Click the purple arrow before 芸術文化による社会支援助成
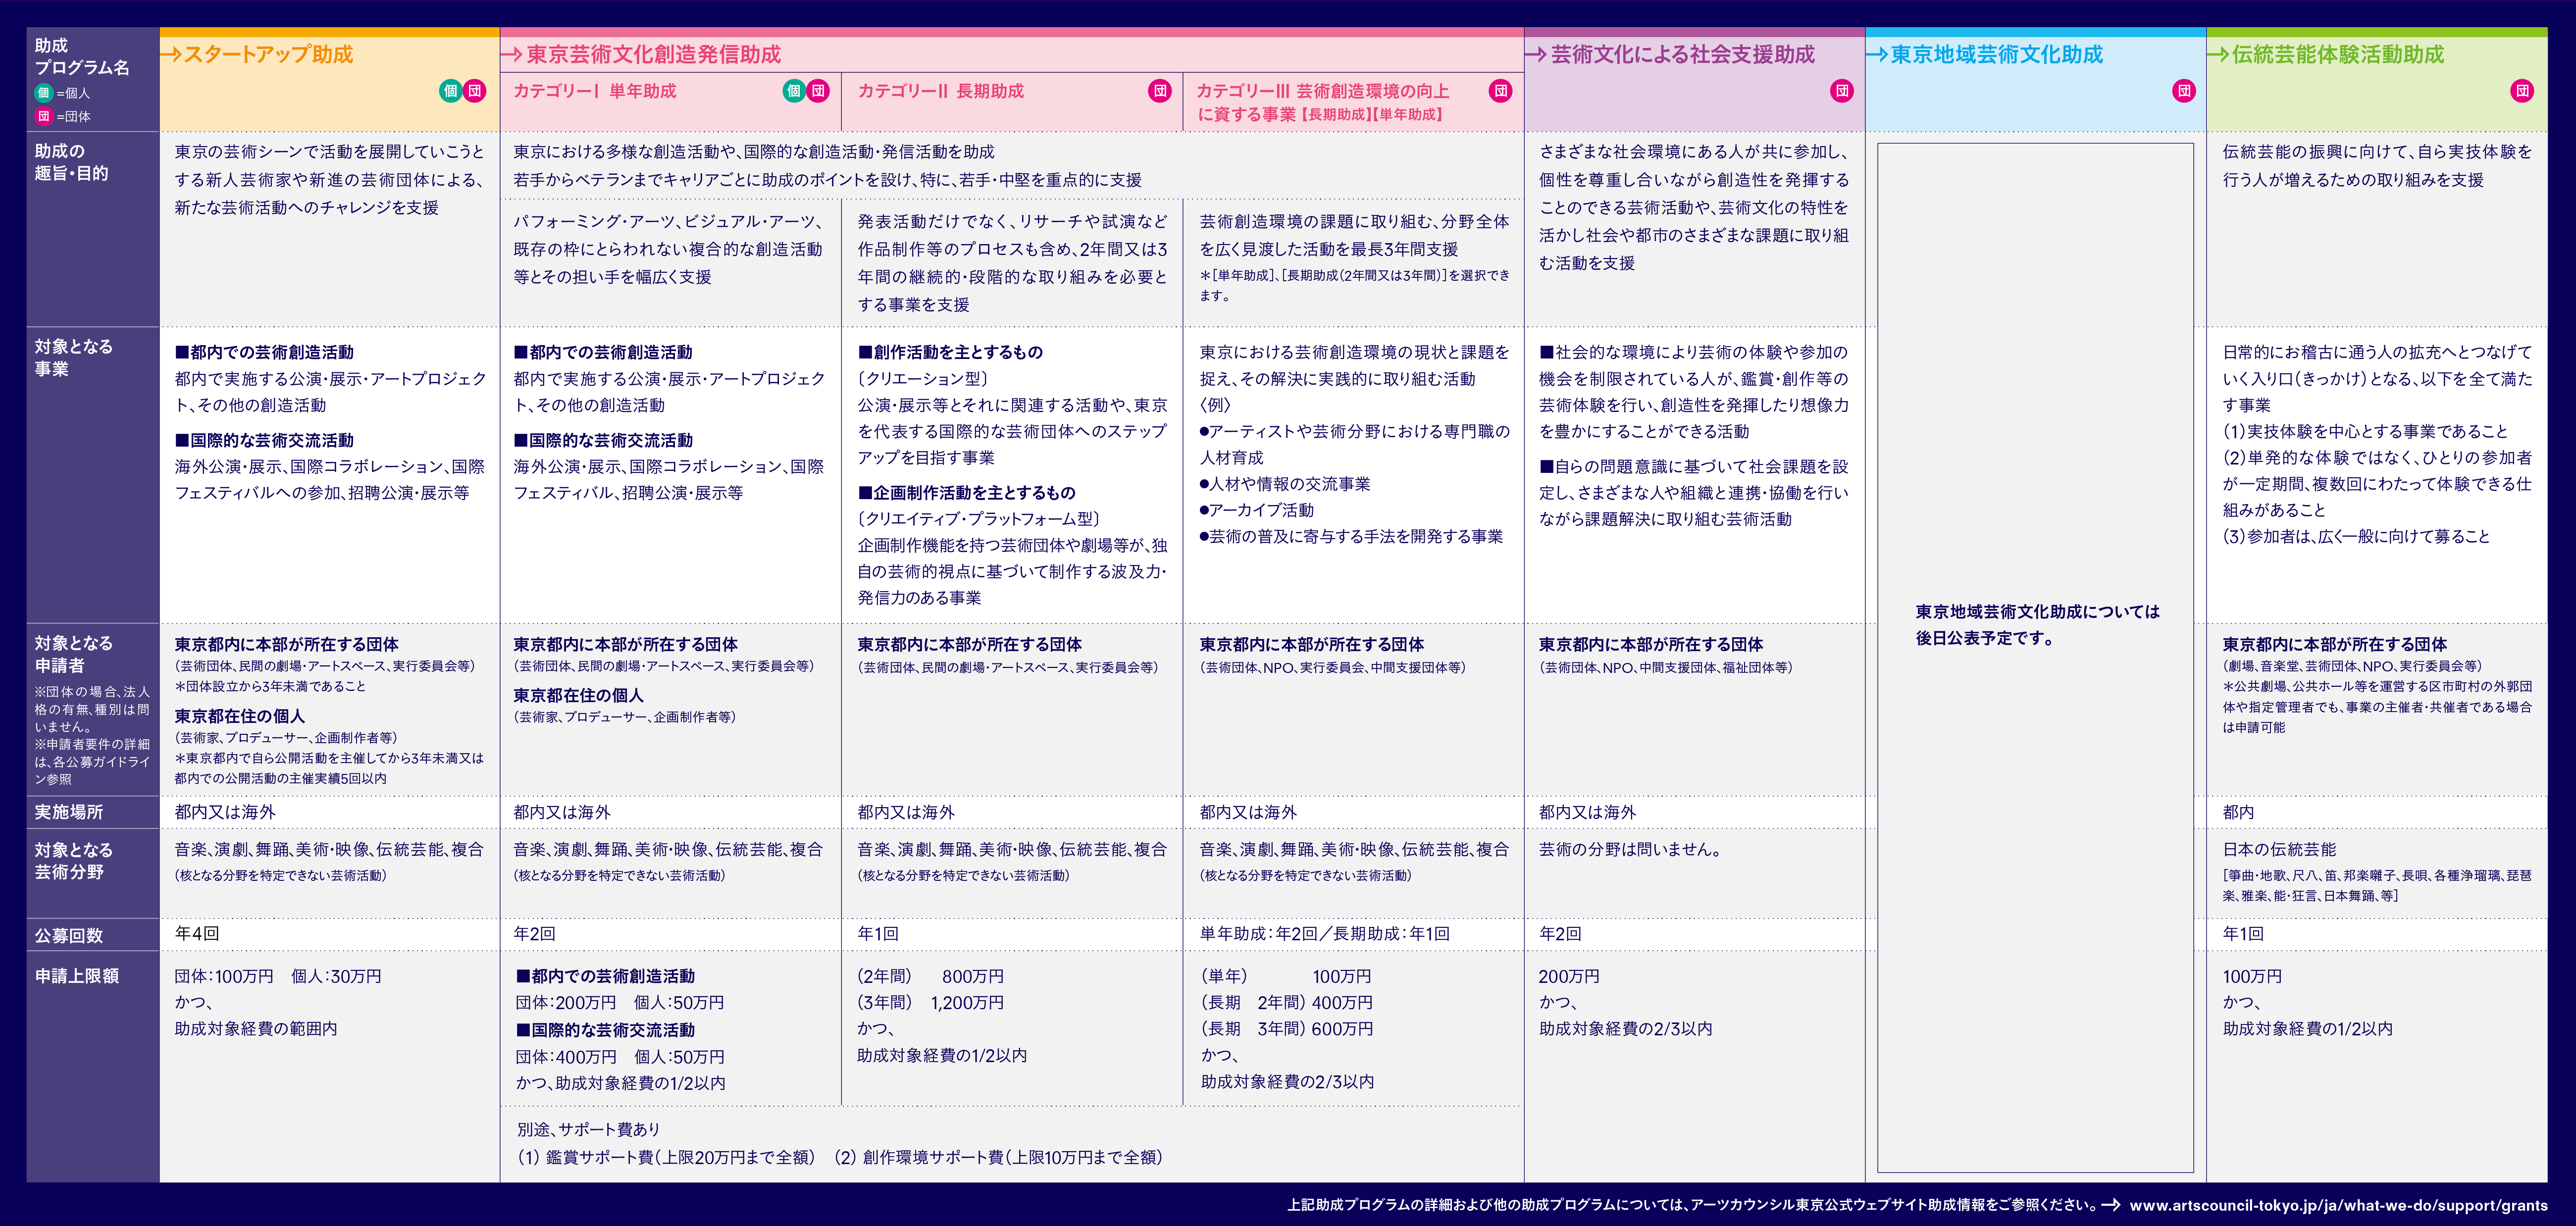This screenshot has width=2576, height=1226. coord(1536,54)
